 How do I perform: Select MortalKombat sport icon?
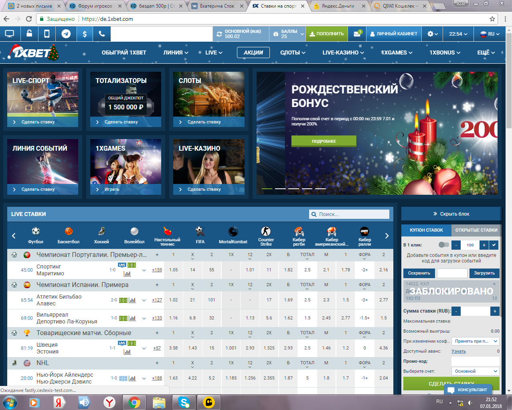[x=233, y=235]
